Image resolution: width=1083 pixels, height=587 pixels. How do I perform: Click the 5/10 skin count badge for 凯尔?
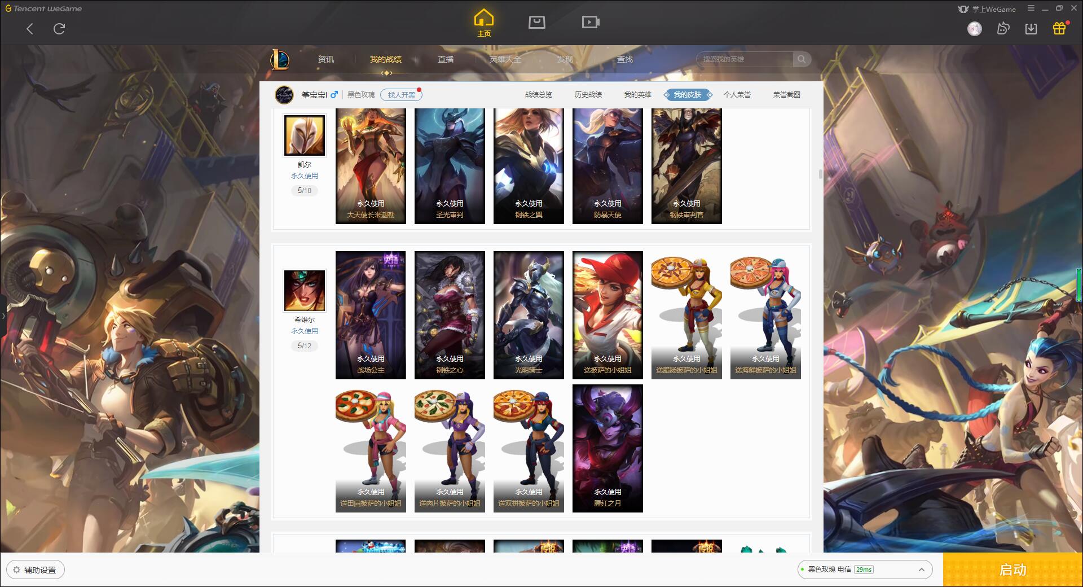point(305,191)
